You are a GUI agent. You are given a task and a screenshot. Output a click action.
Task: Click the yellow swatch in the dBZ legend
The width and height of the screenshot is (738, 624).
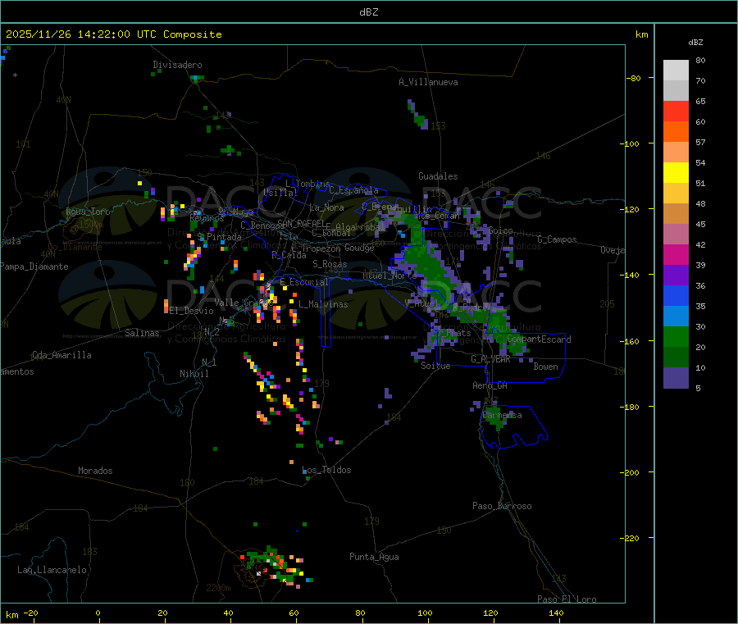(676, 173)
